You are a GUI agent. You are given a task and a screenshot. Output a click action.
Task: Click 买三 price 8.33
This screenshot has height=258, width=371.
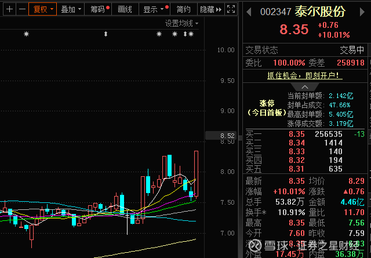[297, 151]
